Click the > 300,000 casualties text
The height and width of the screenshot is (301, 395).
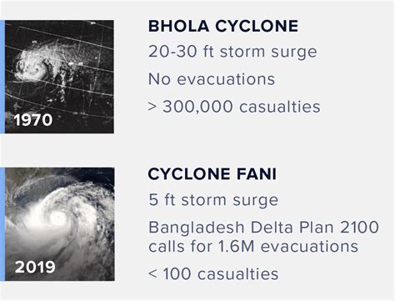[x=234, y=107]
